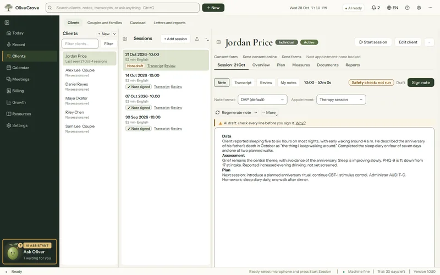
Task: Export sessions with upload icon
Action: (x=197, y=38)
